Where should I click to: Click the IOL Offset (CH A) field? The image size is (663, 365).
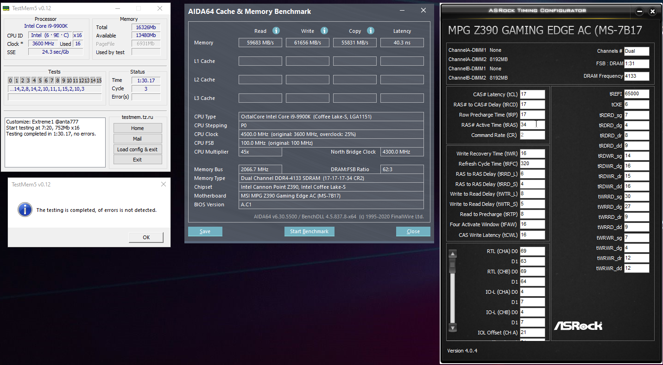tap(532, 333)
